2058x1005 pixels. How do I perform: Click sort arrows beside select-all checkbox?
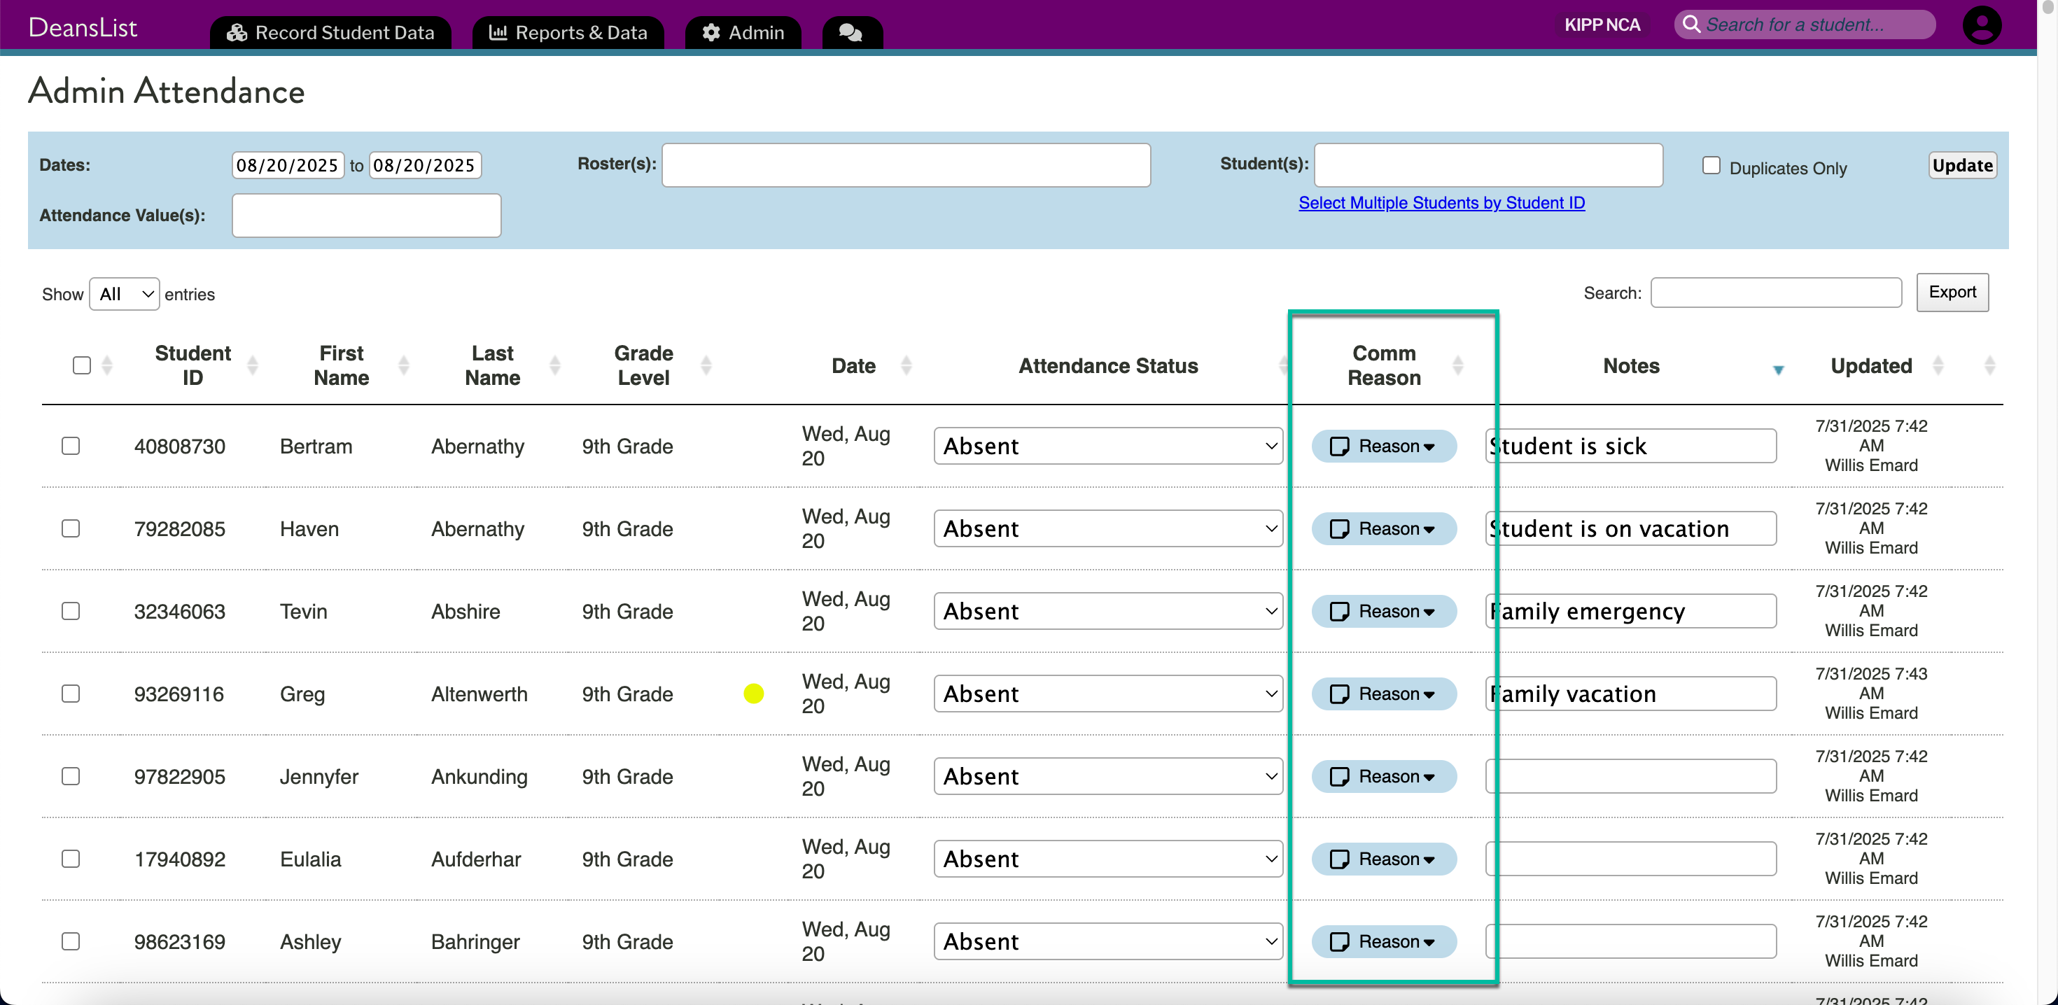coord(106,366)
